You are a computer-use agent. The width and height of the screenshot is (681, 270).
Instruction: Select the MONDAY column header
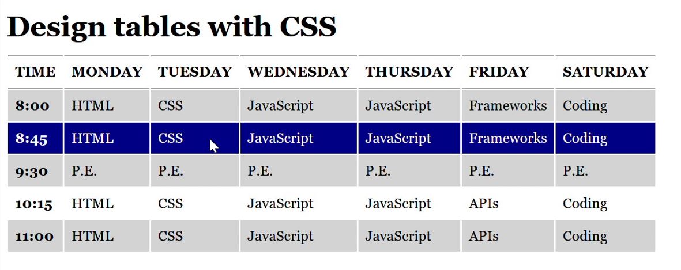pyautogui.click(x=107, y=72)
